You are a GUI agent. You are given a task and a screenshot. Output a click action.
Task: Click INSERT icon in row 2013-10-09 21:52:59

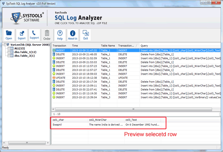(x=54, y=58)
